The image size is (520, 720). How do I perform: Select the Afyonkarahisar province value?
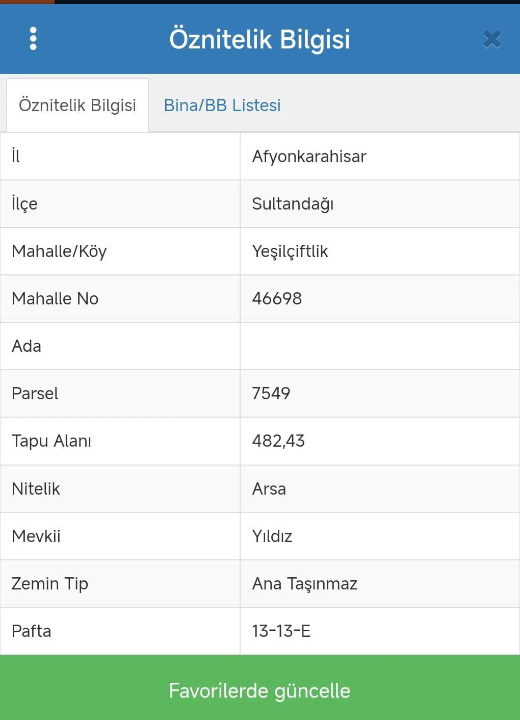point(309,157)
